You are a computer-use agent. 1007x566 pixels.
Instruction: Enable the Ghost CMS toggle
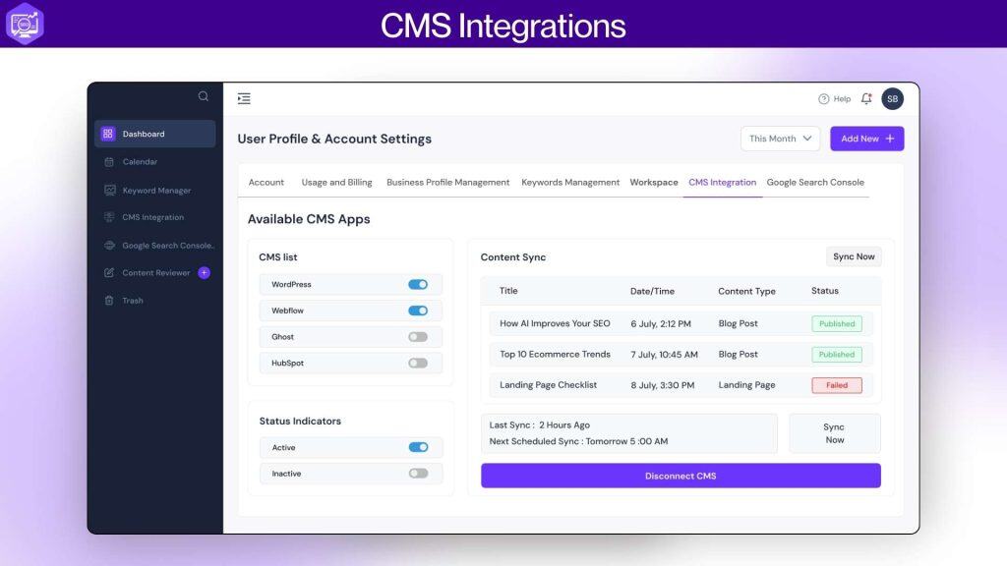point(417,336)
